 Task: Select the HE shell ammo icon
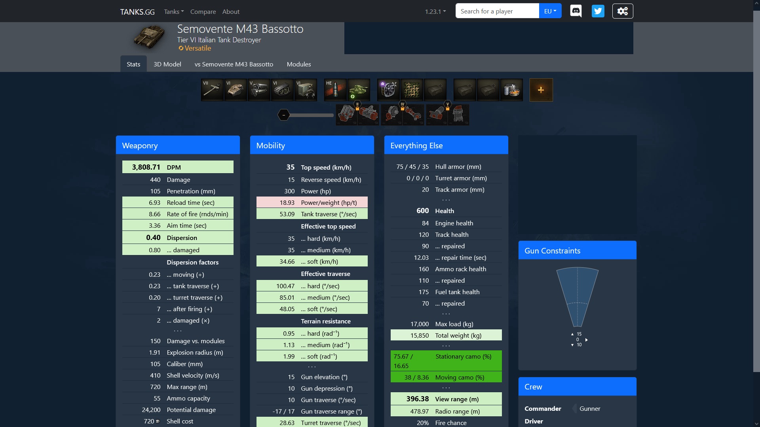(x=335, y=90)
